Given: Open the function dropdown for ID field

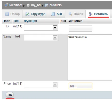Looking at the screenshot, I should (41, 28).
